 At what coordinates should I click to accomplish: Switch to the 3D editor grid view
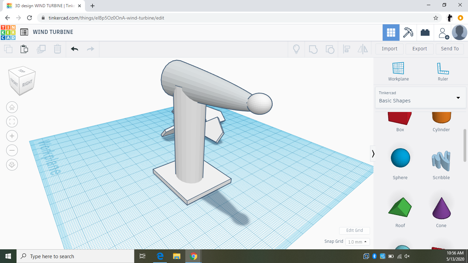pos(391,32)
